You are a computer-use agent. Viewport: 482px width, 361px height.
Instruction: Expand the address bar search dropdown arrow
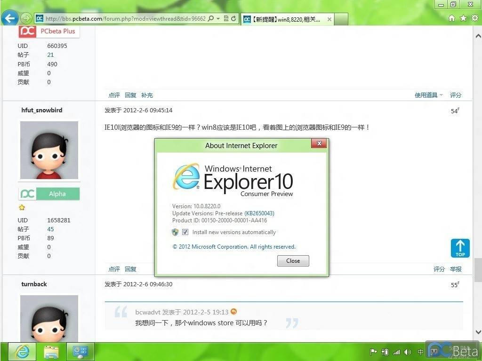click(x=218, y=19)
